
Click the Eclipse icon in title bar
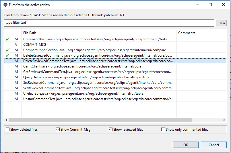[x=5, y=5]
